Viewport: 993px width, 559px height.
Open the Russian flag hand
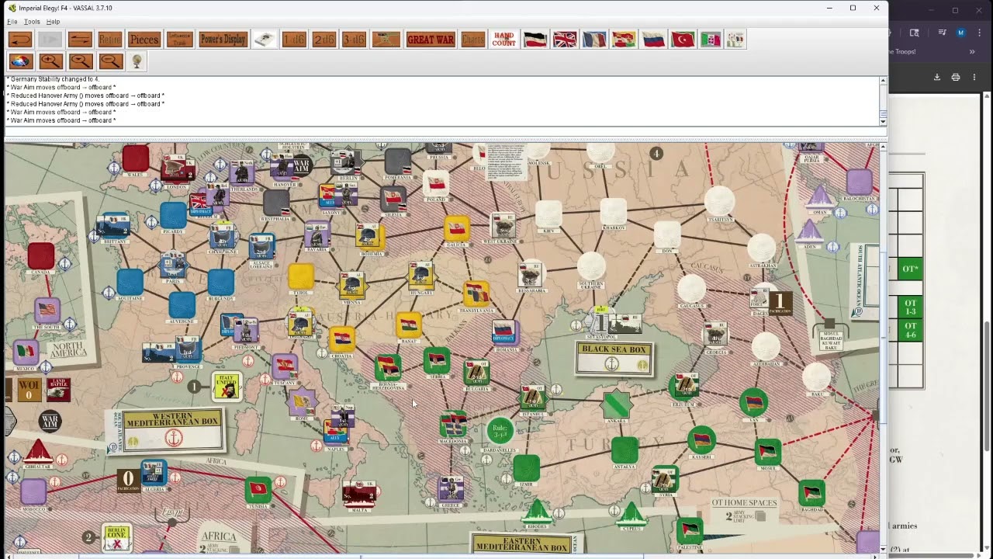(x=653, y=40)
